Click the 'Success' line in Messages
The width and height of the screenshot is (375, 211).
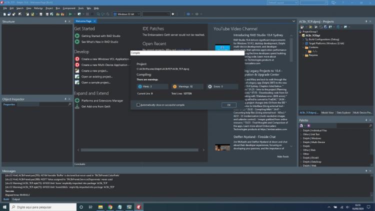(9, 191)
